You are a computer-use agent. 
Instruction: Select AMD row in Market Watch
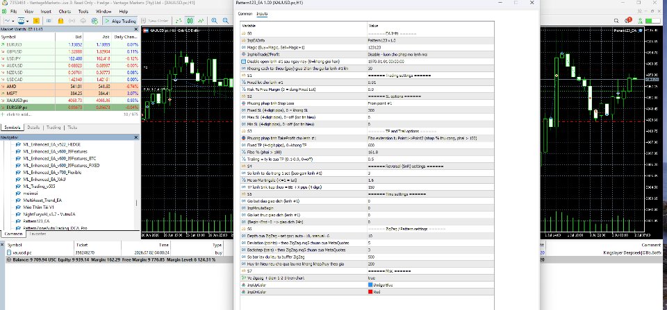point(70,86)
